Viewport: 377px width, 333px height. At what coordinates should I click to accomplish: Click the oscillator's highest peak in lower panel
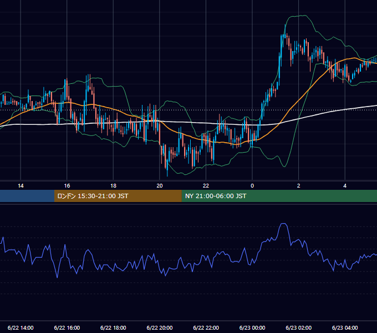point(284,224)
